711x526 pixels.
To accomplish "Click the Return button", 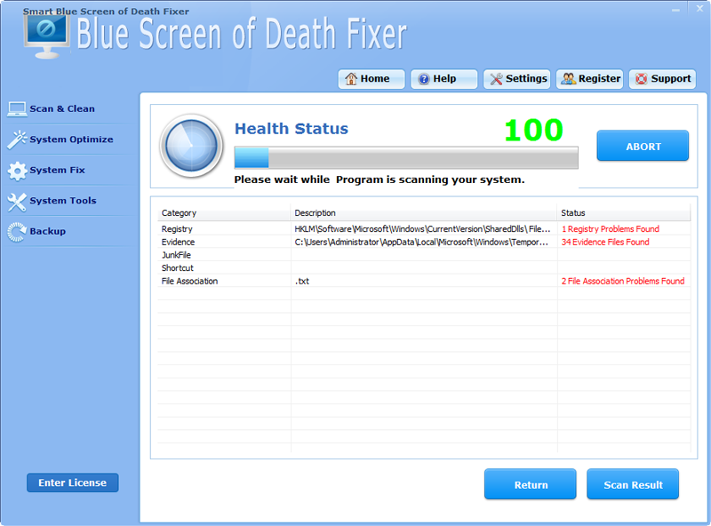I will coord(530,484).
